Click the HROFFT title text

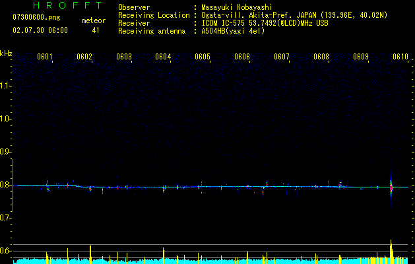[67, 5]
